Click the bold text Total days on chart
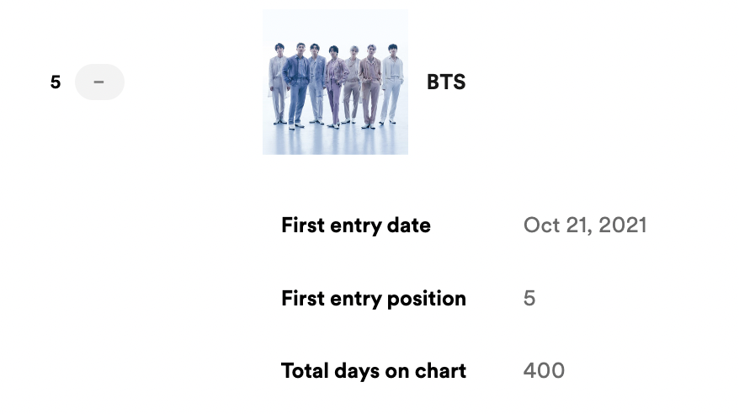Image resolution: width=739 pixels, height=414 pixels. coord(373,371)
